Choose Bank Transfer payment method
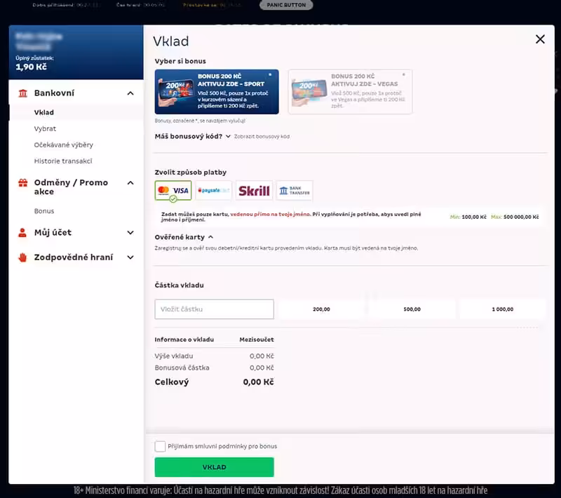 click(x=295, y=190)
